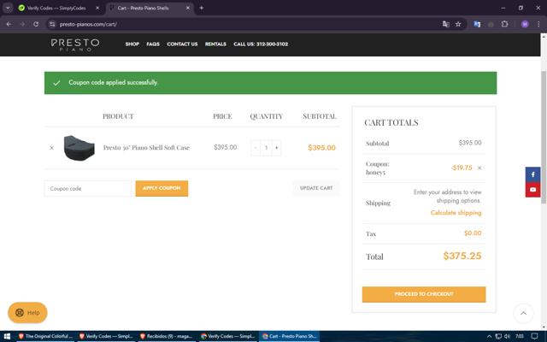Click the address bar URL field
Viewport: 547px width, 342px height.
[244, 24]
